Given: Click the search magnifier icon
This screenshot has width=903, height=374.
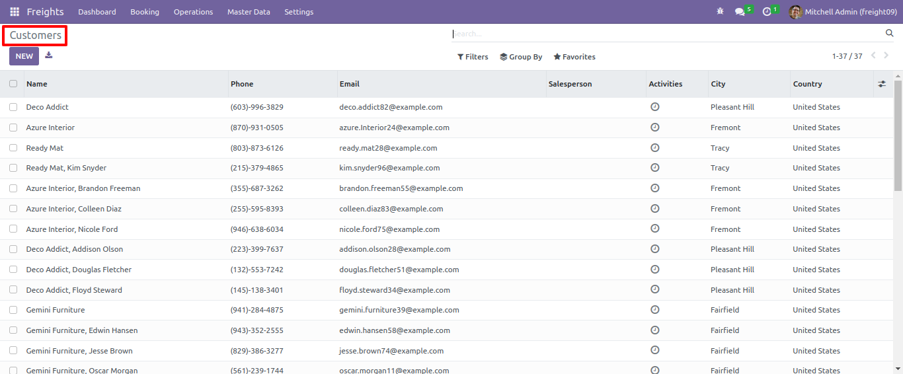Looking at the screenshot, I should point(889,33).
